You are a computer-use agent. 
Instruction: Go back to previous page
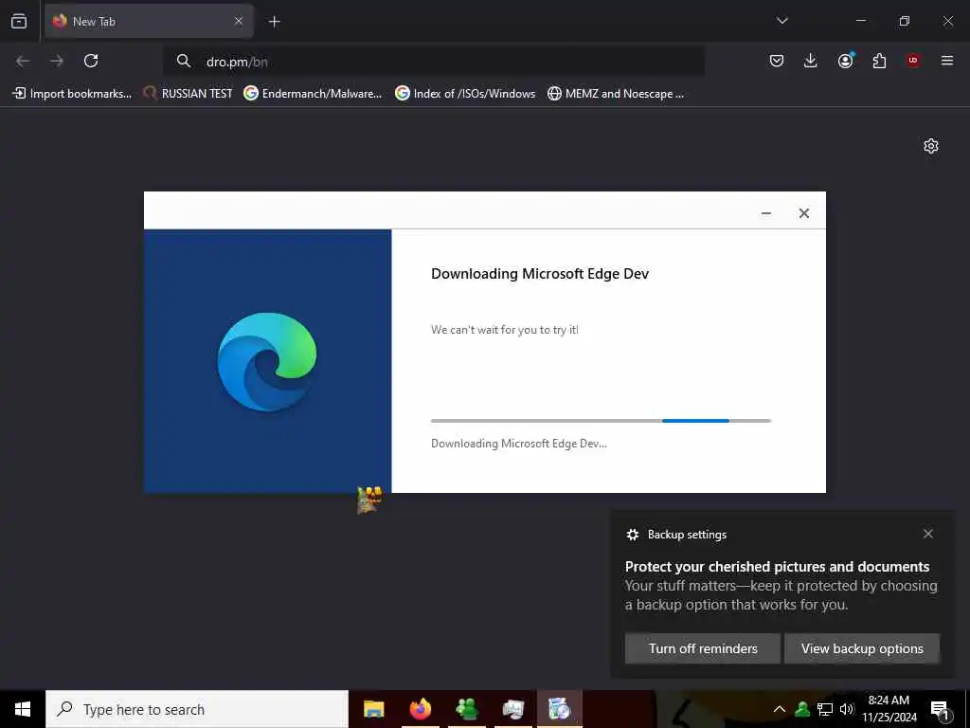point(23,61)
